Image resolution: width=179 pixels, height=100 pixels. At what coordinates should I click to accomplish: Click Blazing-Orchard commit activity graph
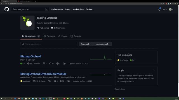[x=101, y=57]
